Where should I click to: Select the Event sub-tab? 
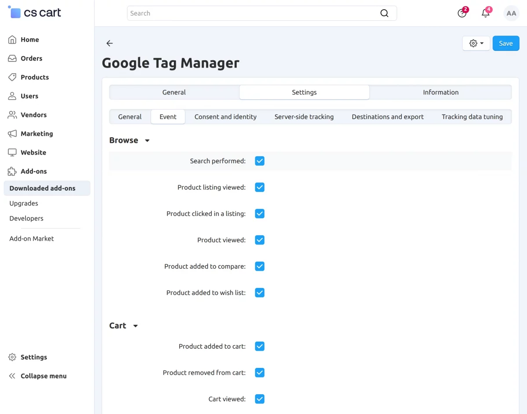[168, 117]
